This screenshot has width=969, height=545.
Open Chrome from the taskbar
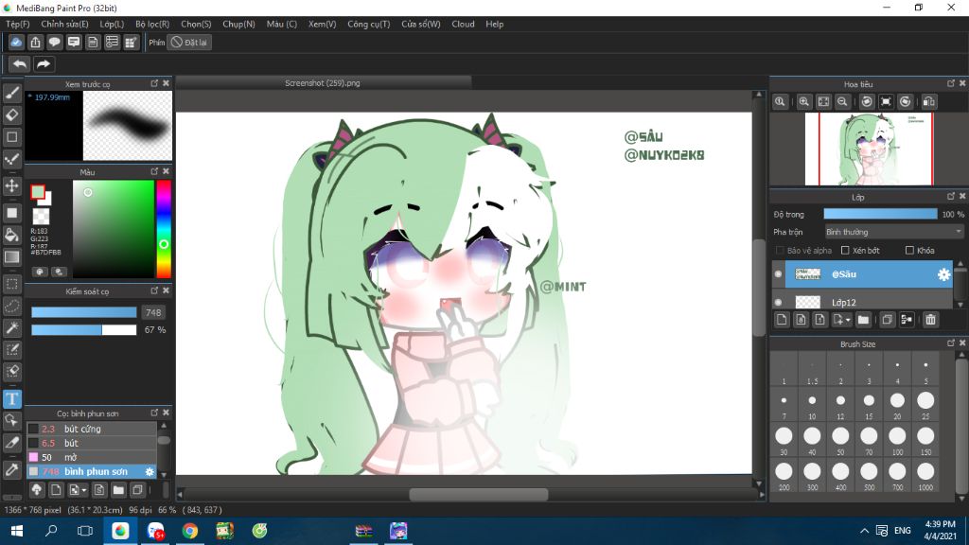pyautogui.click(x=189, y=531)
